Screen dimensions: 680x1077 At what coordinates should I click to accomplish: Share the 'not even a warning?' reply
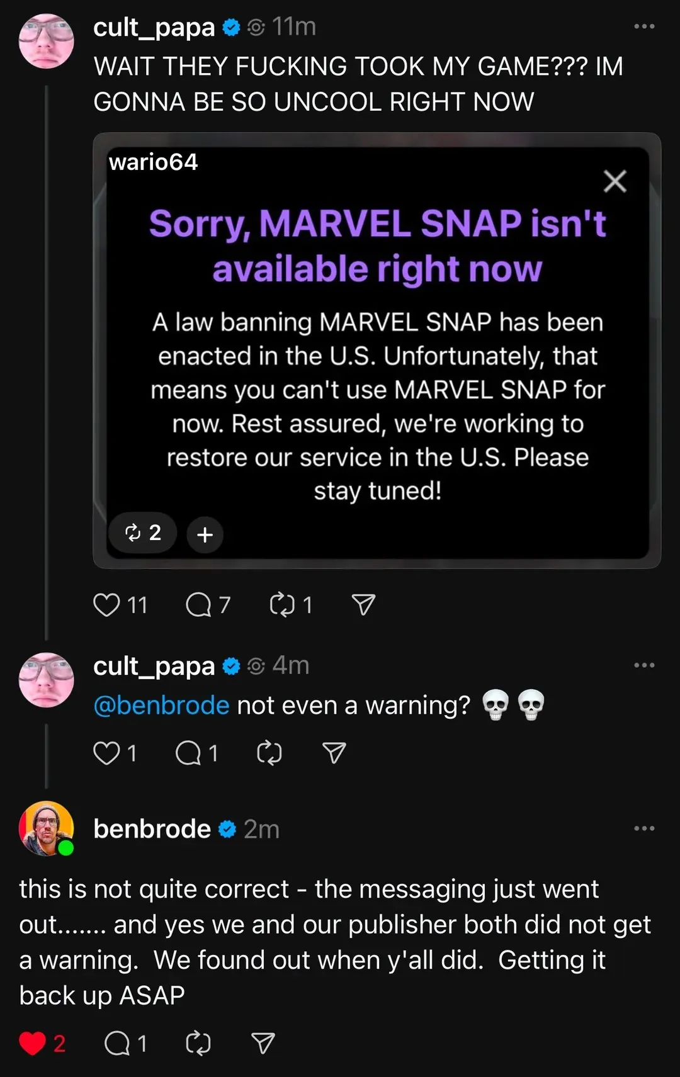[x=334, y=753]
